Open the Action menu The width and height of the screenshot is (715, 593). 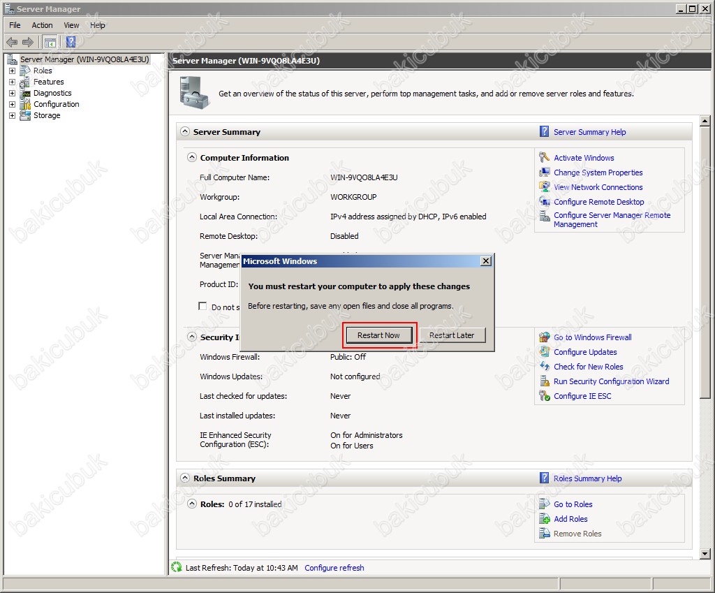(42, 25)
